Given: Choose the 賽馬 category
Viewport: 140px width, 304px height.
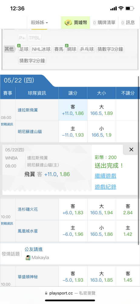Looking at the screenshot, I should coord(59,49).
